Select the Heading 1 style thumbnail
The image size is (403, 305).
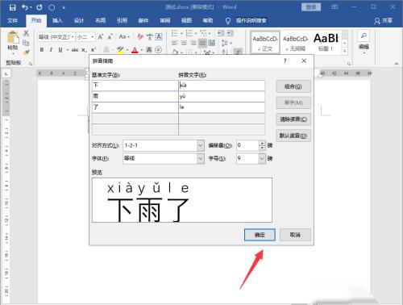pyautogui.click(x=326, y=42)
